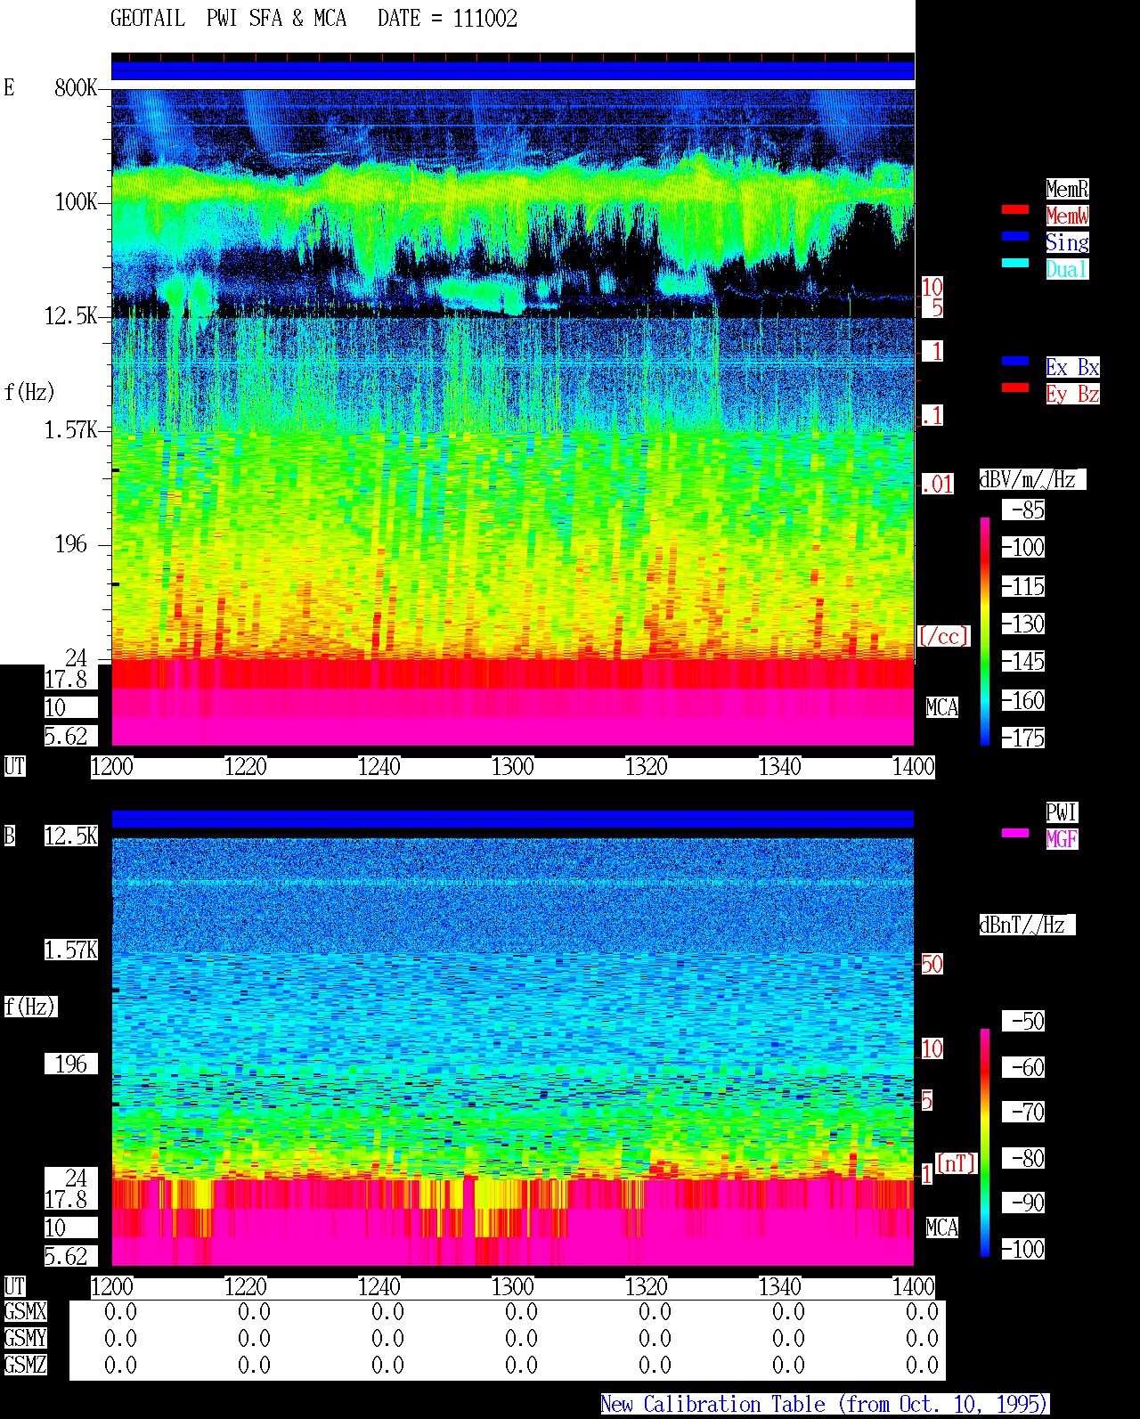Image resolution: width=1140 pixels, height=1419 pixels.
Task: Click the cyan Dual legend swatch
Action: click(1015, 263)
